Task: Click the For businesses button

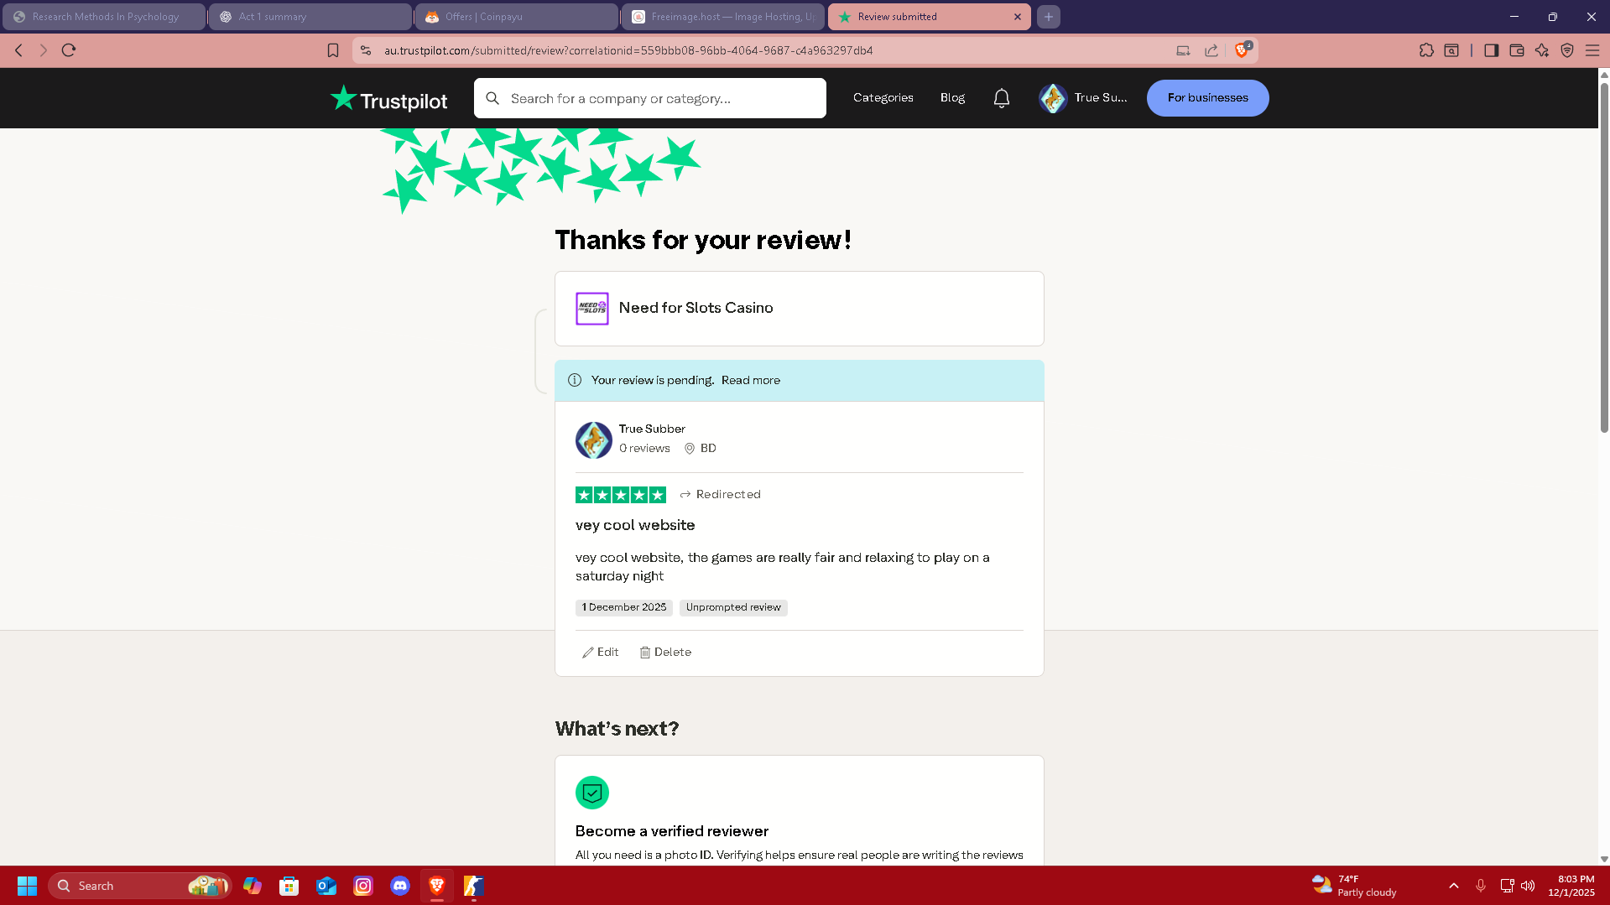Action: (1207, 98)
